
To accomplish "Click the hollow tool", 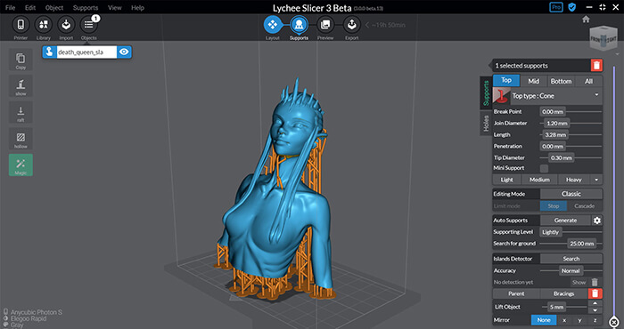I will [21, 139].
